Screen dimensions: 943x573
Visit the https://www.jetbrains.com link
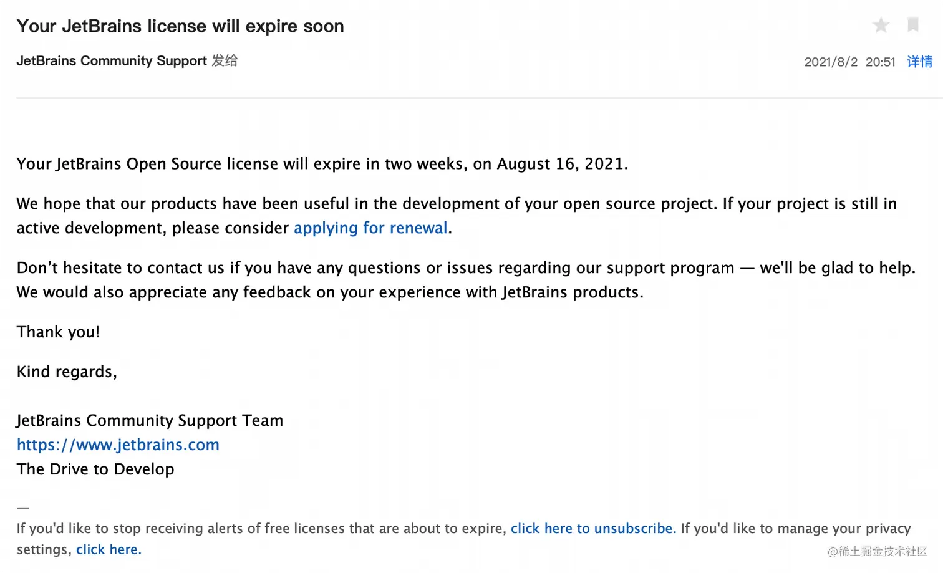[x=118, y=445]
